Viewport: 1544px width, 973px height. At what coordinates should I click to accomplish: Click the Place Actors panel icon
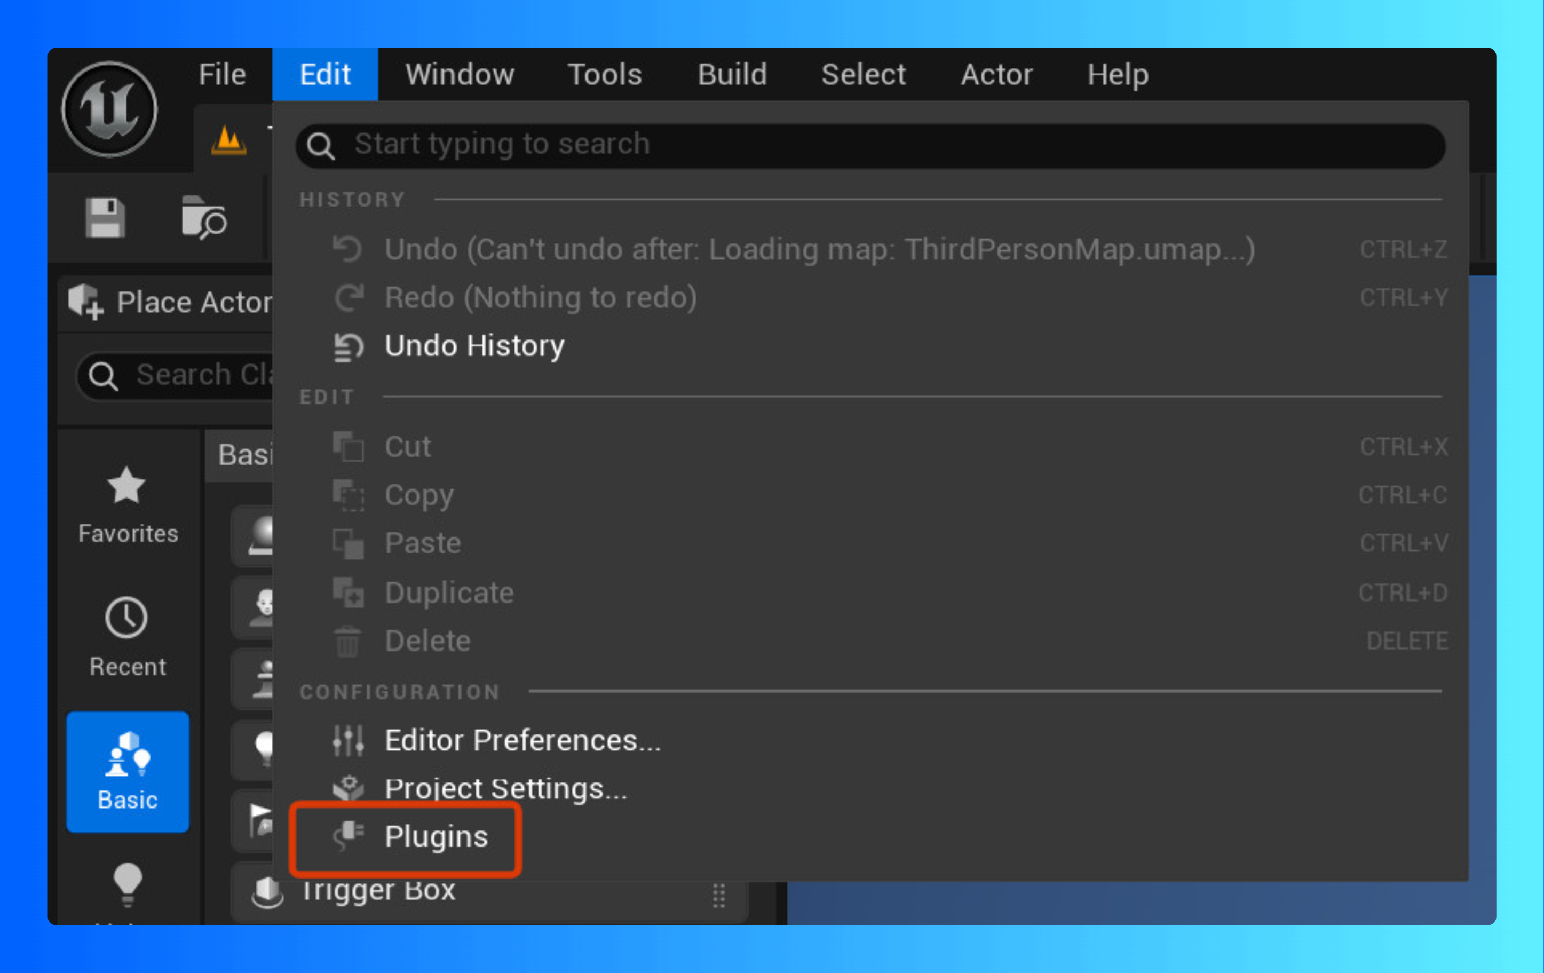tap(85, 302)
